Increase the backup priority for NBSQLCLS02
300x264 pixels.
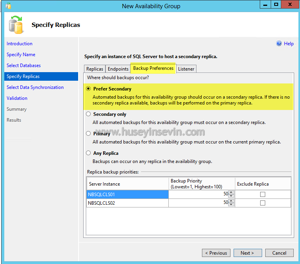[x=231, y=201]
